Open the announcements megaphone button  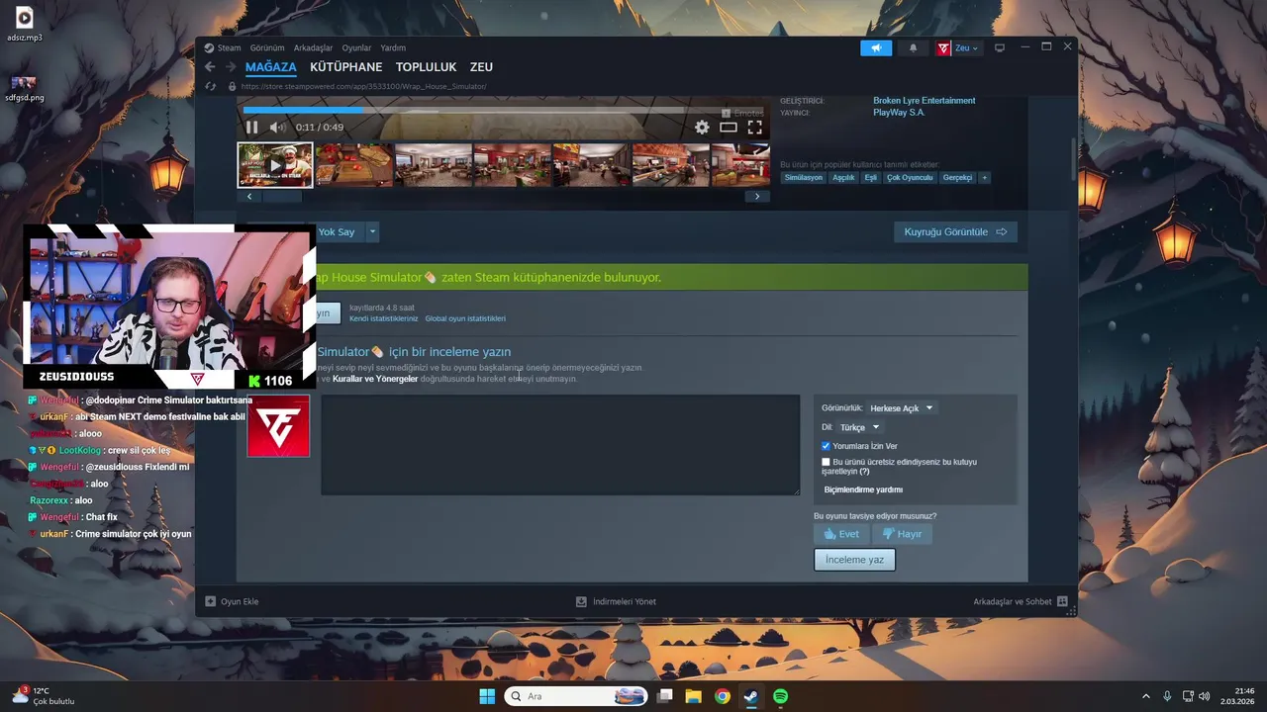(x=876, y=47)
